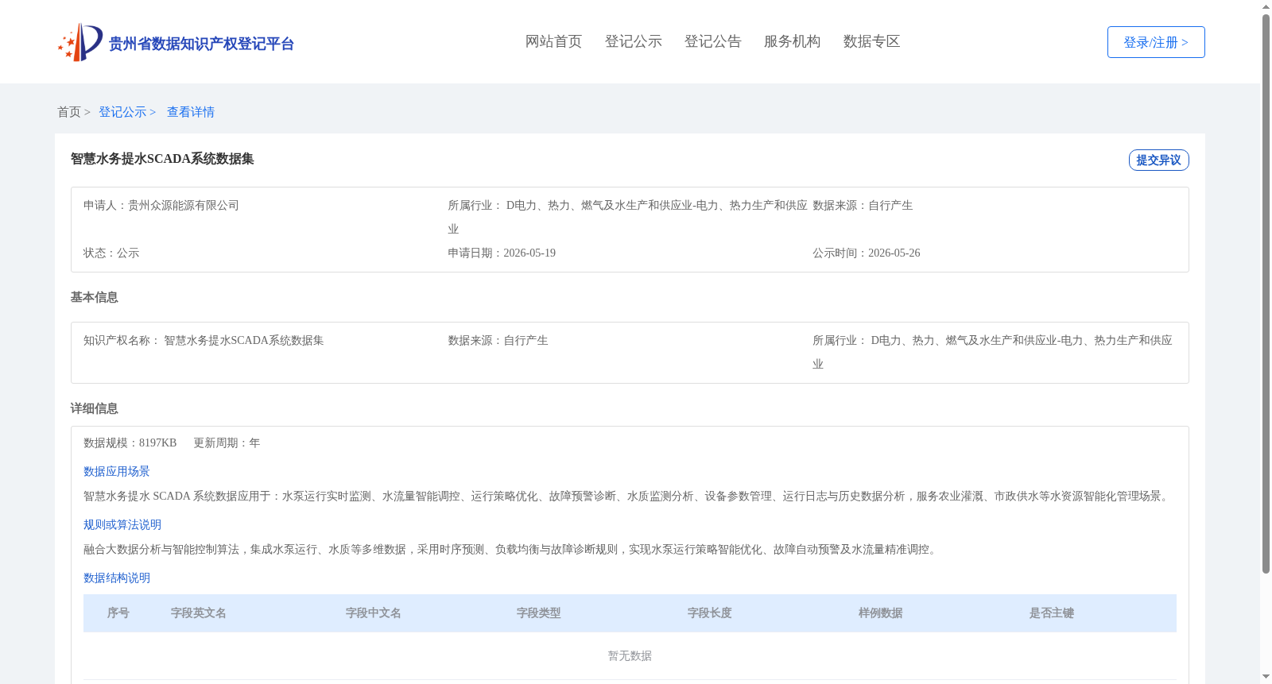Click the 字段英文名 column header

(x=199, y=613)
